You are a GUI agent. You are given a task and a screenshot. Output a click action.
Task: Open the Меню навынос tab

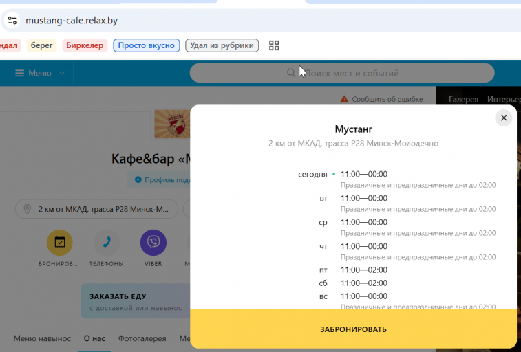(x=42, y=338)
